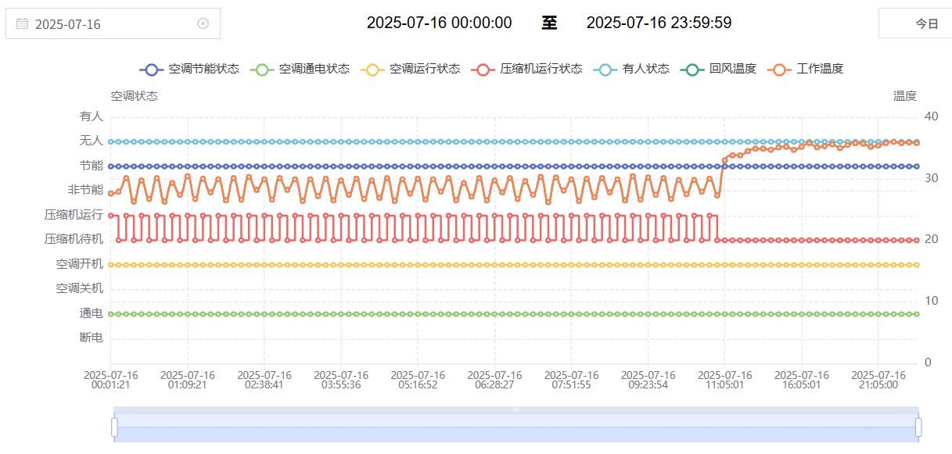Image resolution: width=952 pixels, height=454 pixels.
Task: Toggle the 空调通电状态 legend series
Action: pos(300,69)
